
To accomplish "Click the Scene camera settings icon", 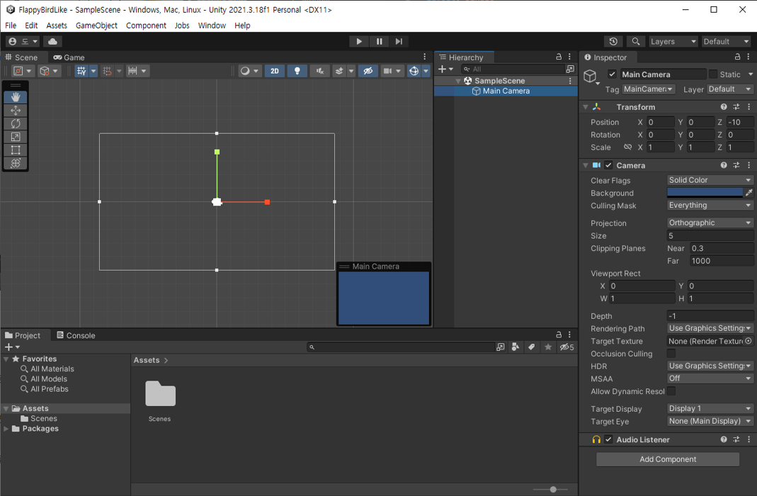I will click(x=387, y=71).
